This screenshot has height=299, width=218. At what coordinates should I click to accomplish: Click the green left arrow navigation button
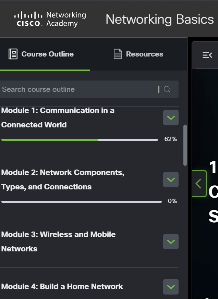pyautogui.click(x=199, y=184)
